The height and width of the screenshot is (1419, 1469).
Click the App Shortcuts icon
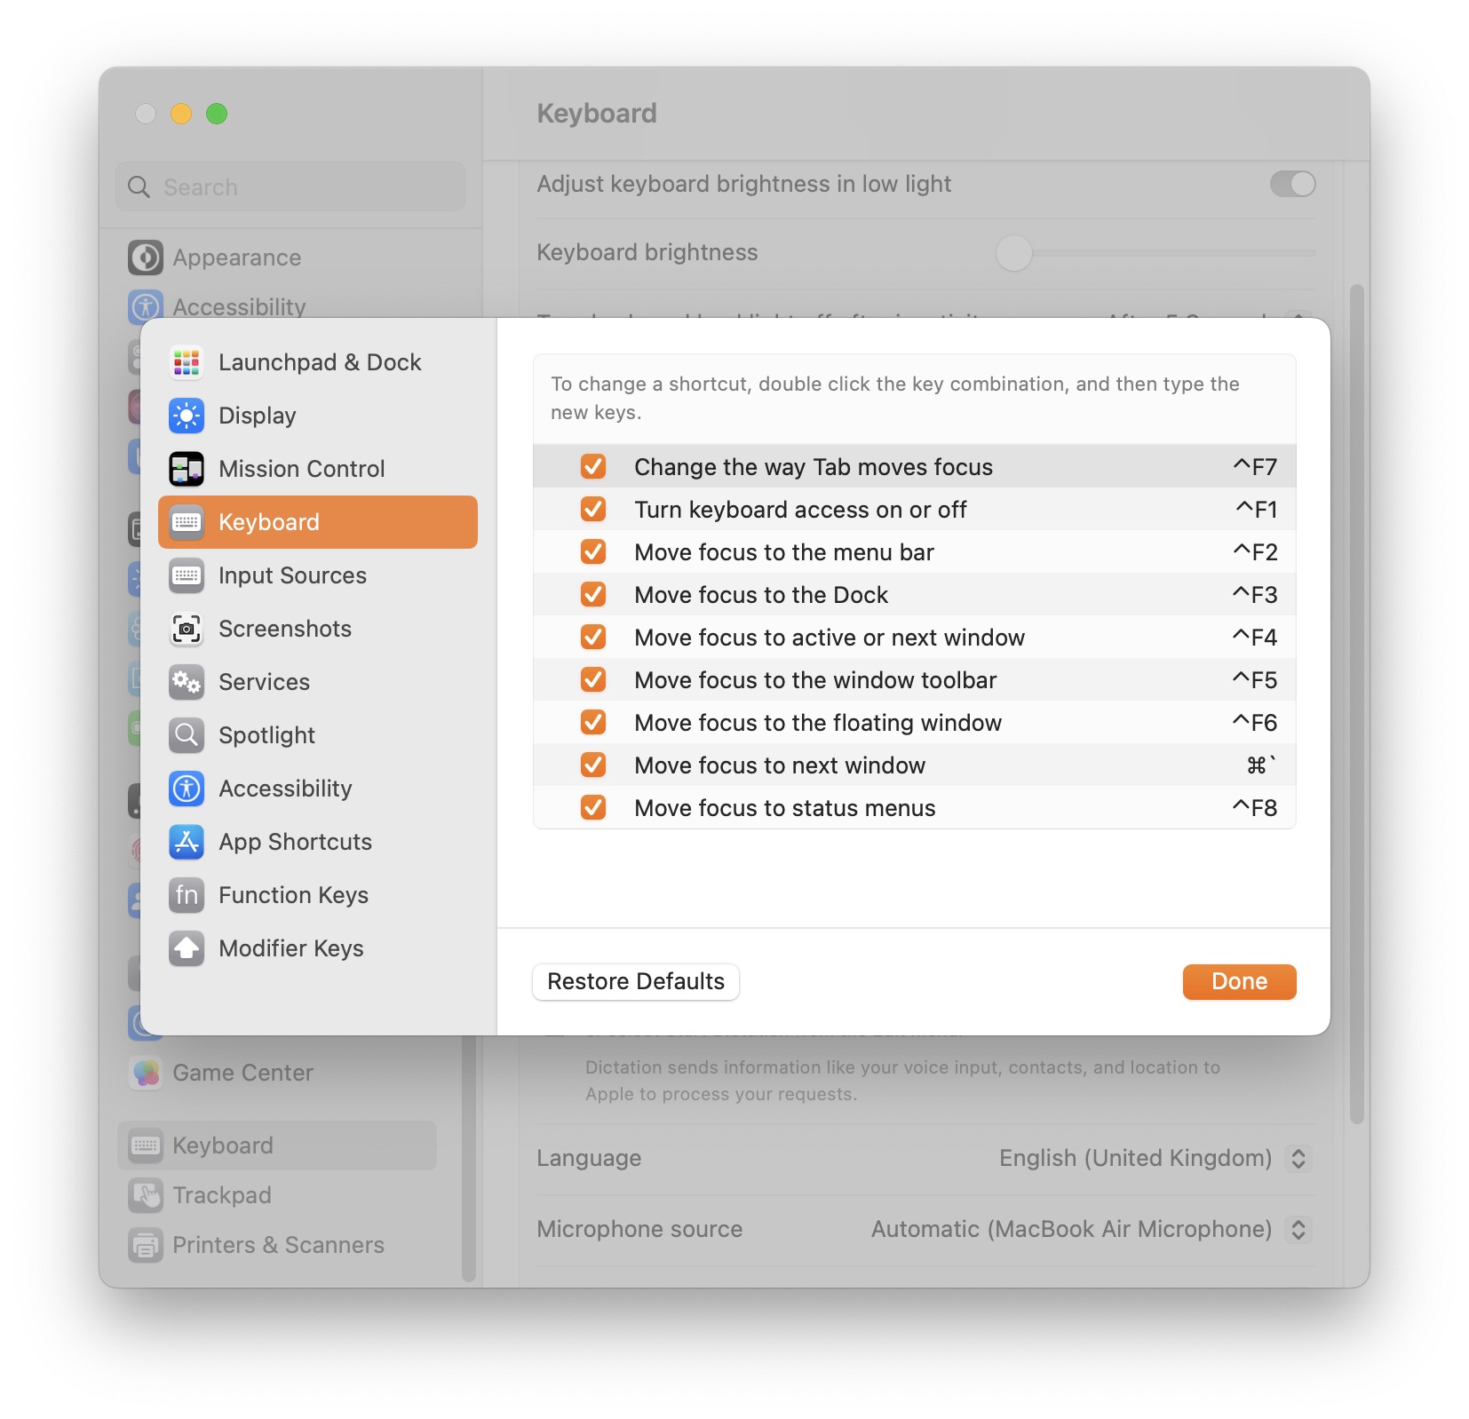[x=187, y=842]
